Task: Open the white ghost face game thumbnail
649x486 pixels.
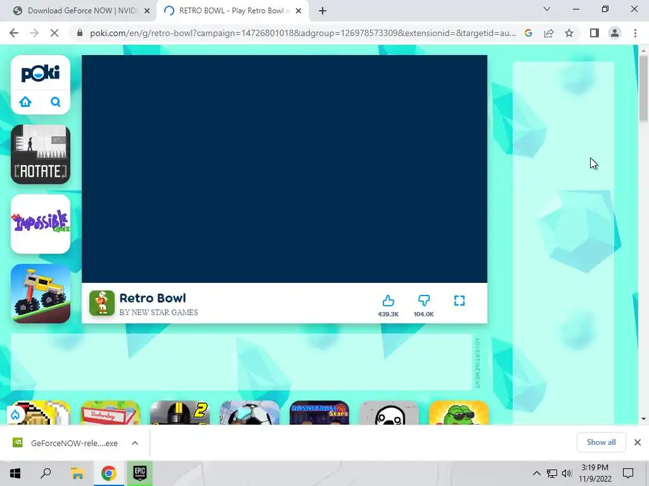Action: (x=389, y=413)
